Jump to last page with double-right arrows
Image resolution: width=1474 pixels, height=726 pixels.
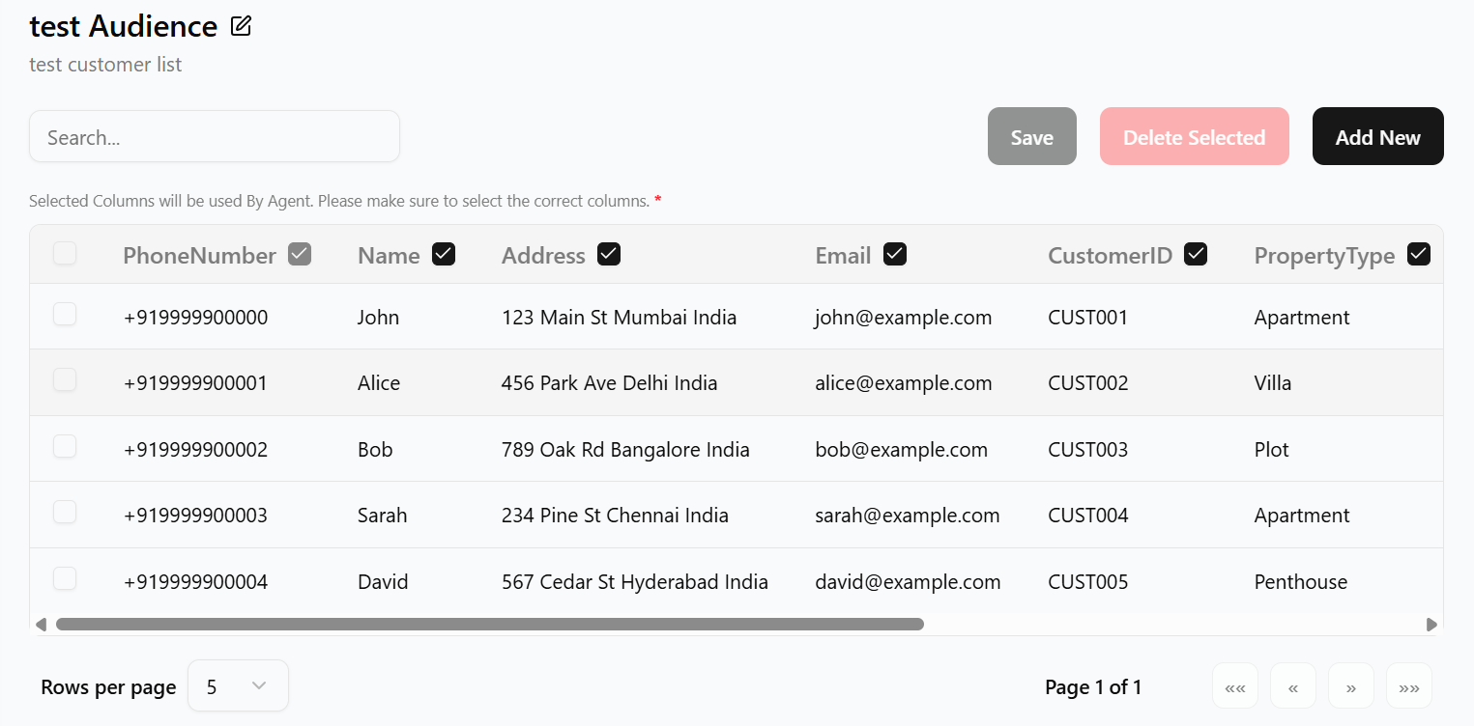click(x=1408, y=686)
